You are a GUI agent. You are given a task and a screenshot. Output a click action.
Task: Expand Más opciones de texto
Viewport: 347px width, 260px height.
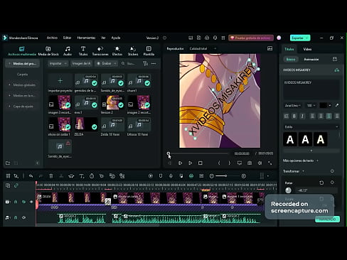tap(300, 161)
